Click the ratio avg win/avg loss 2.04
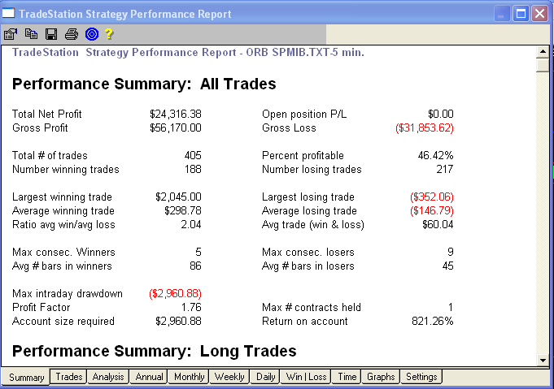The image size is (554, 389). coord(191,224)
